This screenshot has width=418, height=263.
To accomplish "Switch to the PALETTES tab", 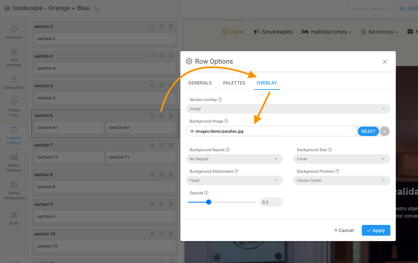I will tap(234, 83).
